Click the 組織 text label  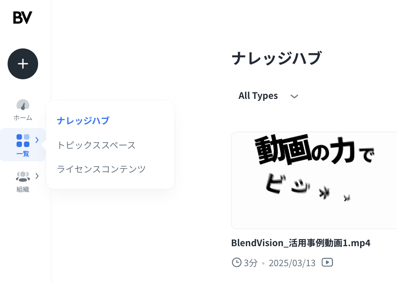click(x=23, y=189)
